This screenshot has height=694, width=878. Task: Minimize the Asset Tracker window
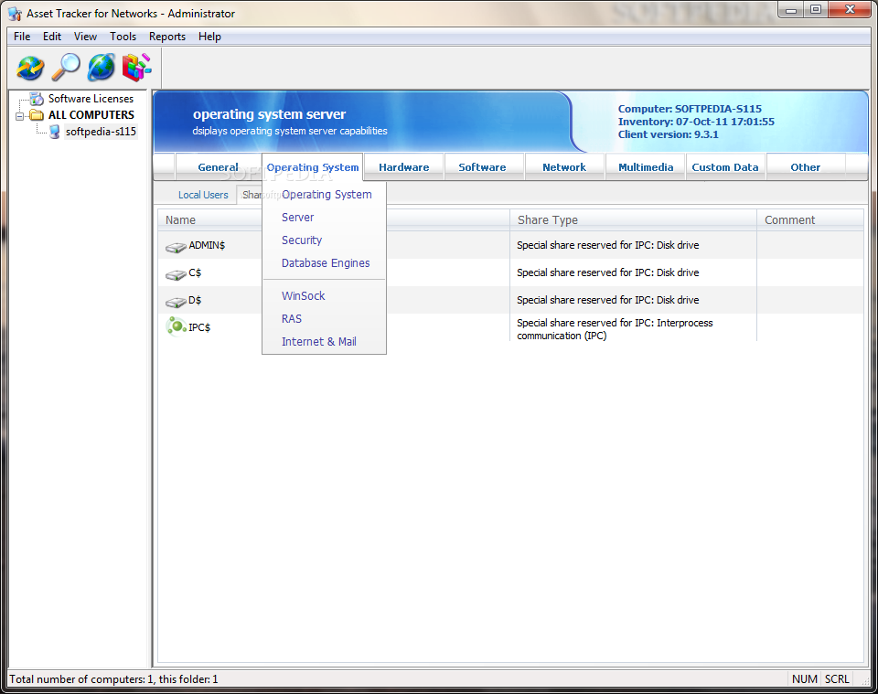pos(791,9)
